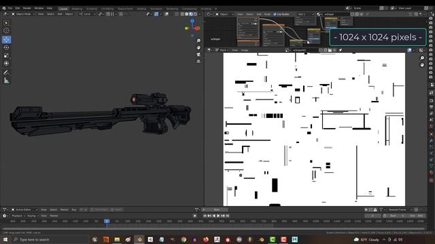Open image folder icon in image editor header
435x244 pixels.
pos(330,50)
